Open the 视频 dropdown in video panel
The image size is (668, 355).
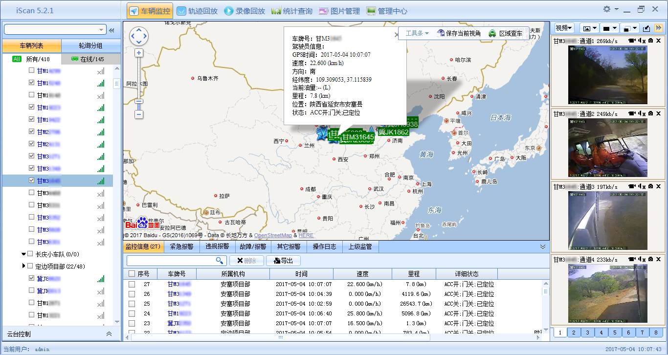(x=564, y=28)
